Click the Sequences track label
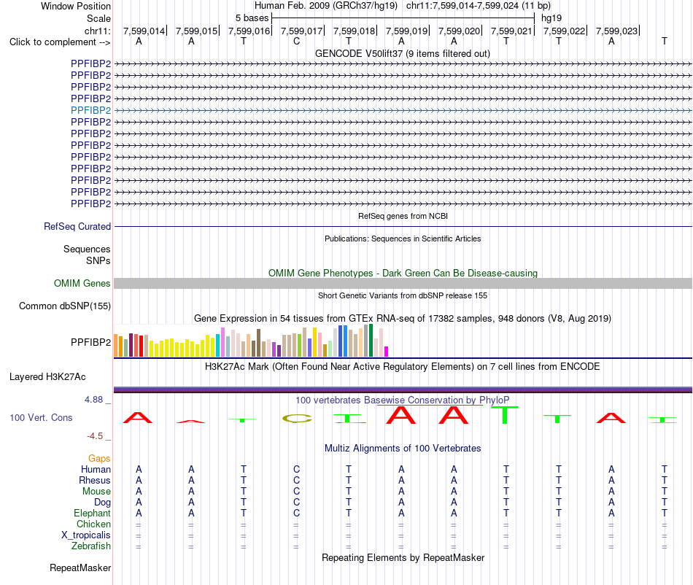693x585 pixels. 87,249
